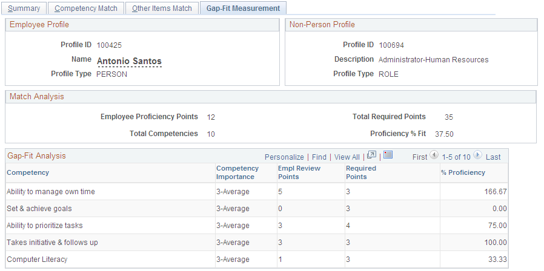
Task: Sort by Empl Review Points header
Action: (x=299, y=172)
